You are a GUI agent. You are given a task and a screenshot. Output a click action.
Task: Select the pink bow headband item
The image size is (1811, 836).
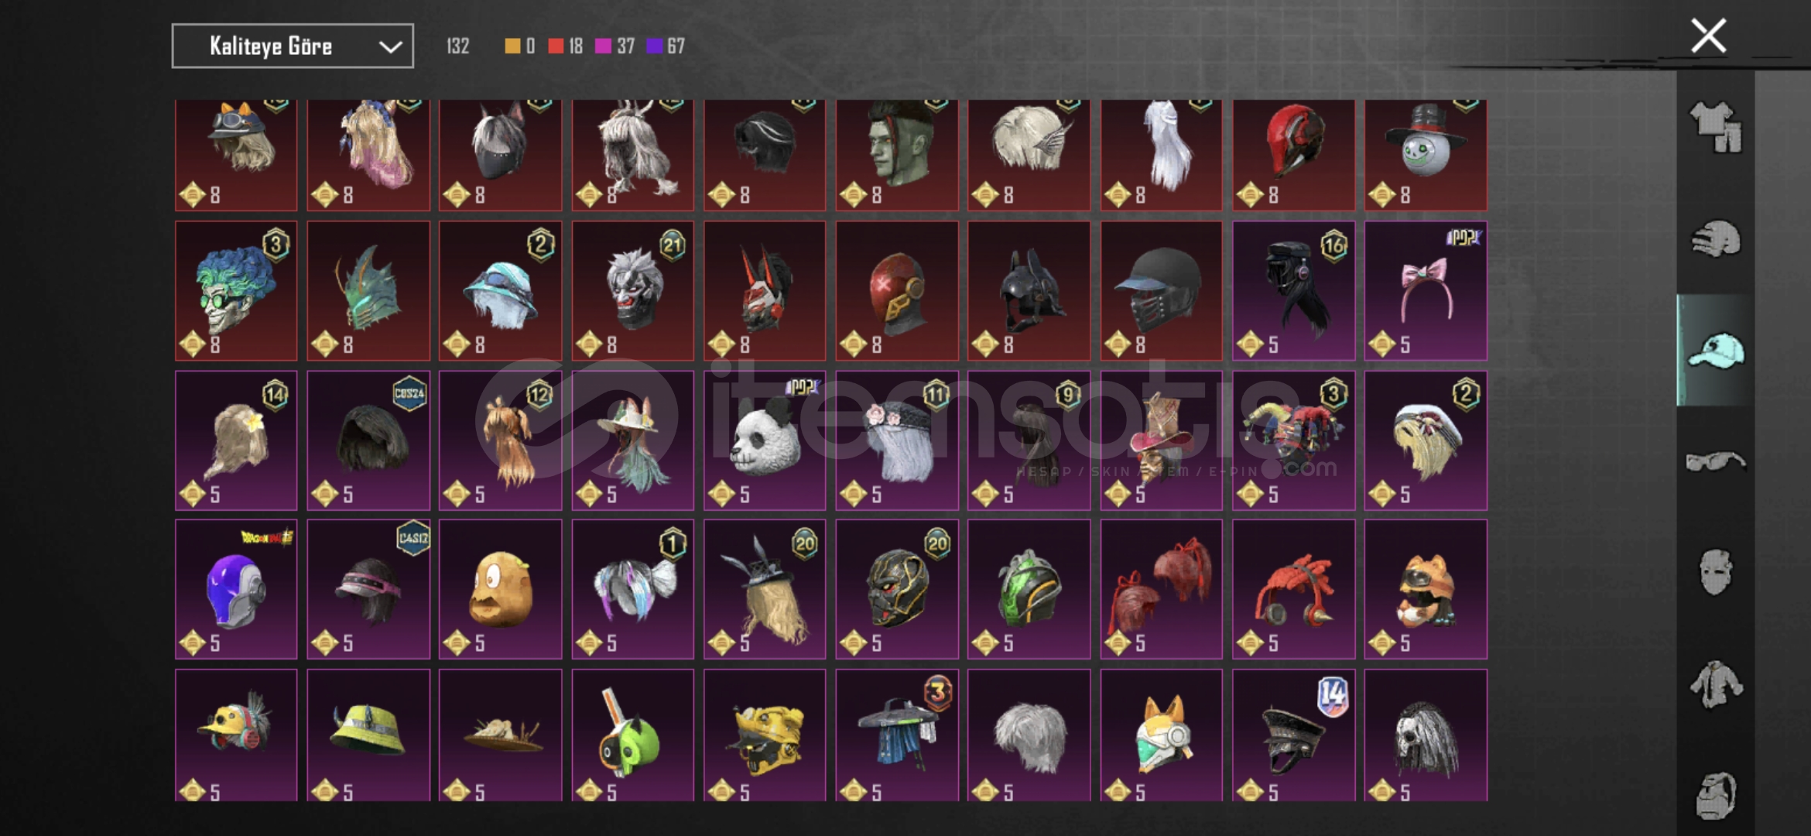coord(1426,291)
